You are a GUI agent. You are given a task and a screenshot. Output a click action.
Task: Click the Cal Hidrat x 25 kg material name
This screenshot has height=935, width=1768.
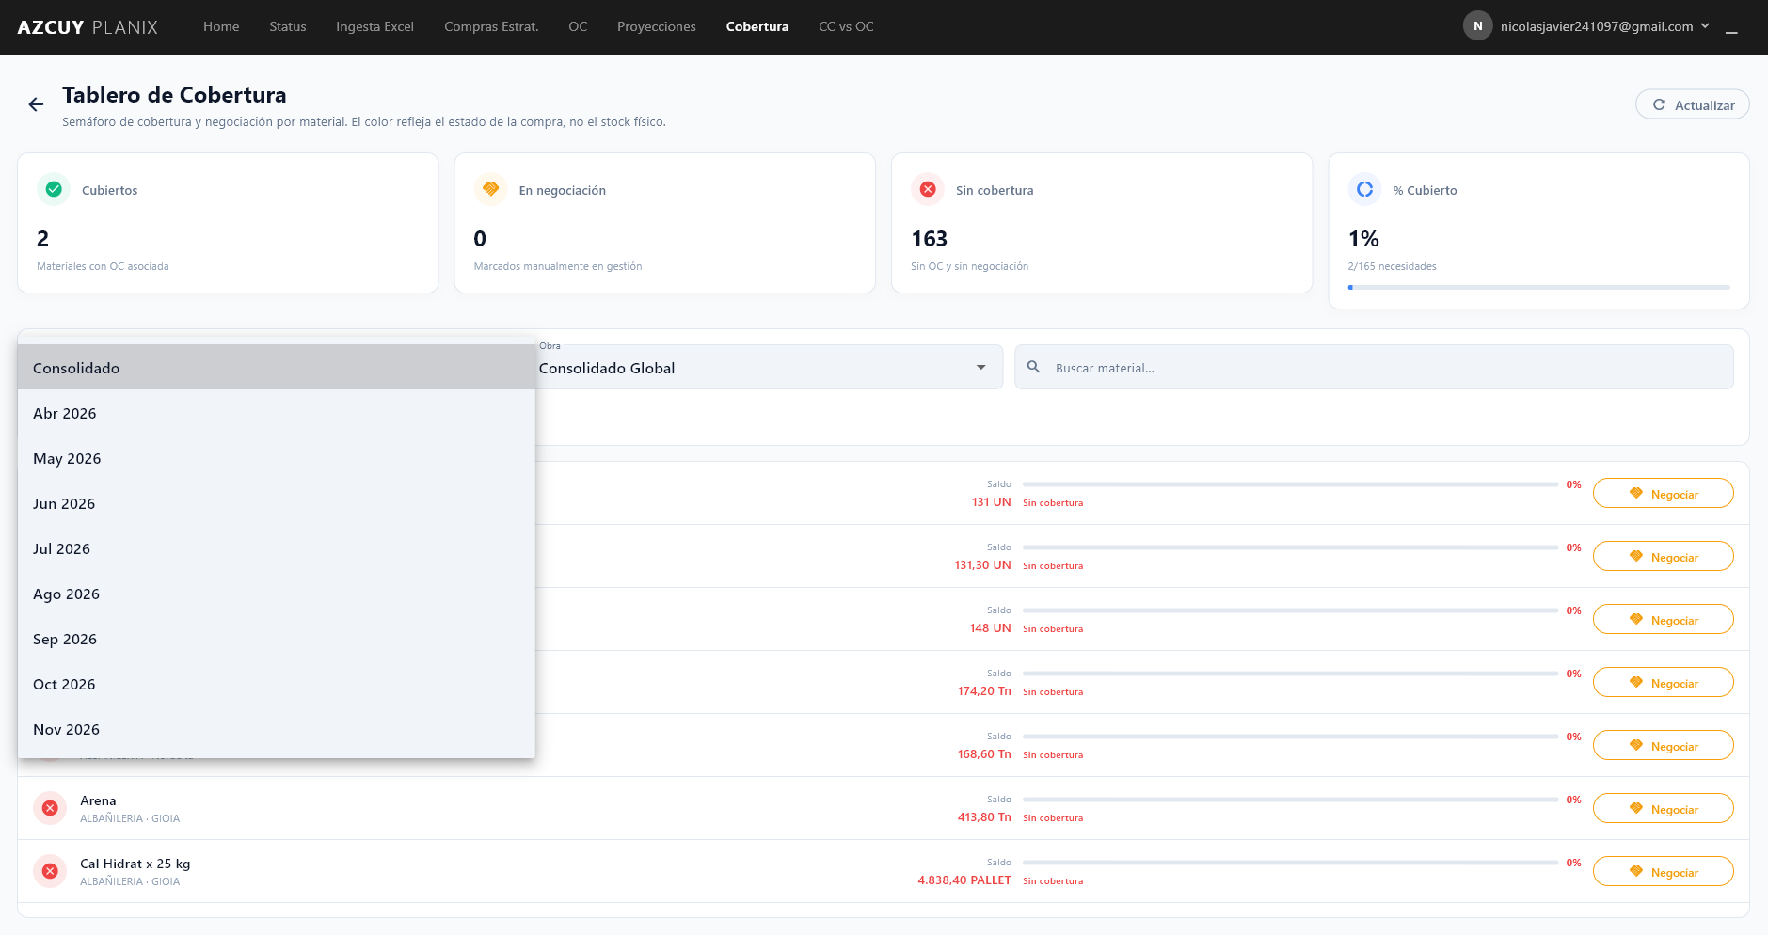(x=135, y=864)
